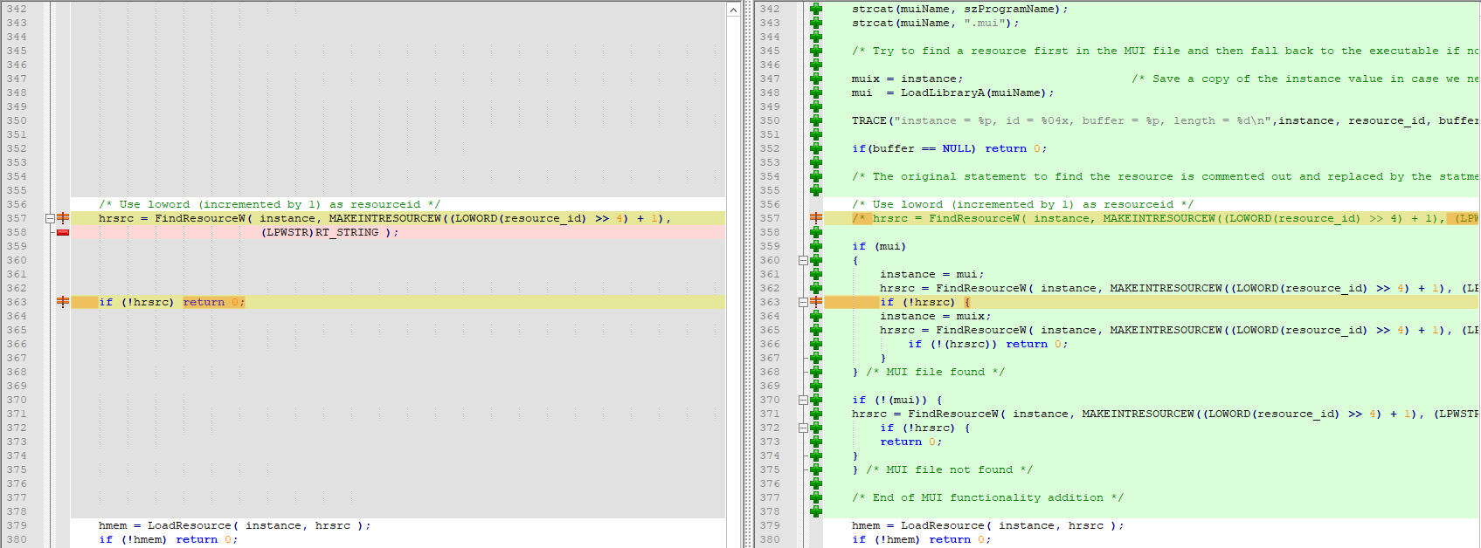Click 'if (!hrsrc) return 0;' on left line 363

coord(172,302)
